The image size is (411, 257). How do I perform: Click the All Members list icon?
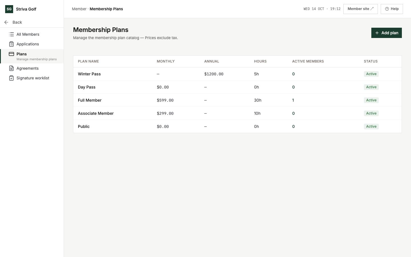point(11,34)
